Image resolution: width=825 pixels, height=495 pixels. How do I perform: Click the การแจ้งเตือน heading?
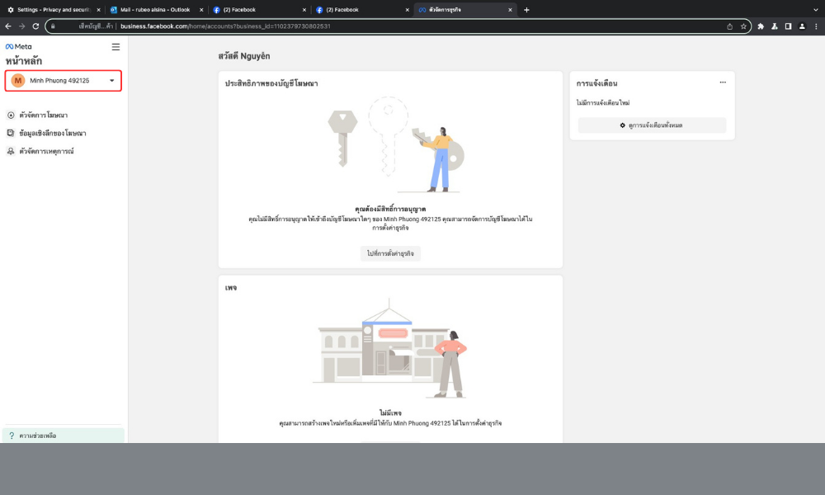click(x=596, y=83)
